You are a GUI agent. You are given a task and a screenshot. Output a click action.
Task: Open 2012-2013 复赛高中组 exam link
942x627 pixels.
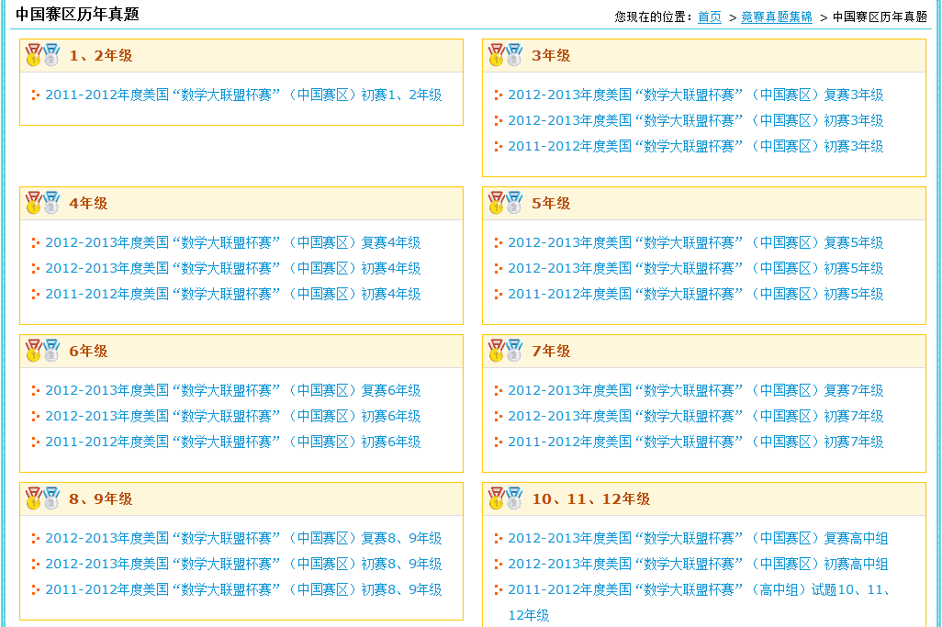(x=698, y=538)
